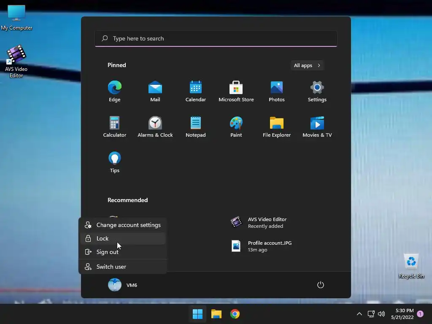Viewport: 432px width, 324px height.
Task: Open Settings from pinned apps
Action: click(x=317, y=92)
